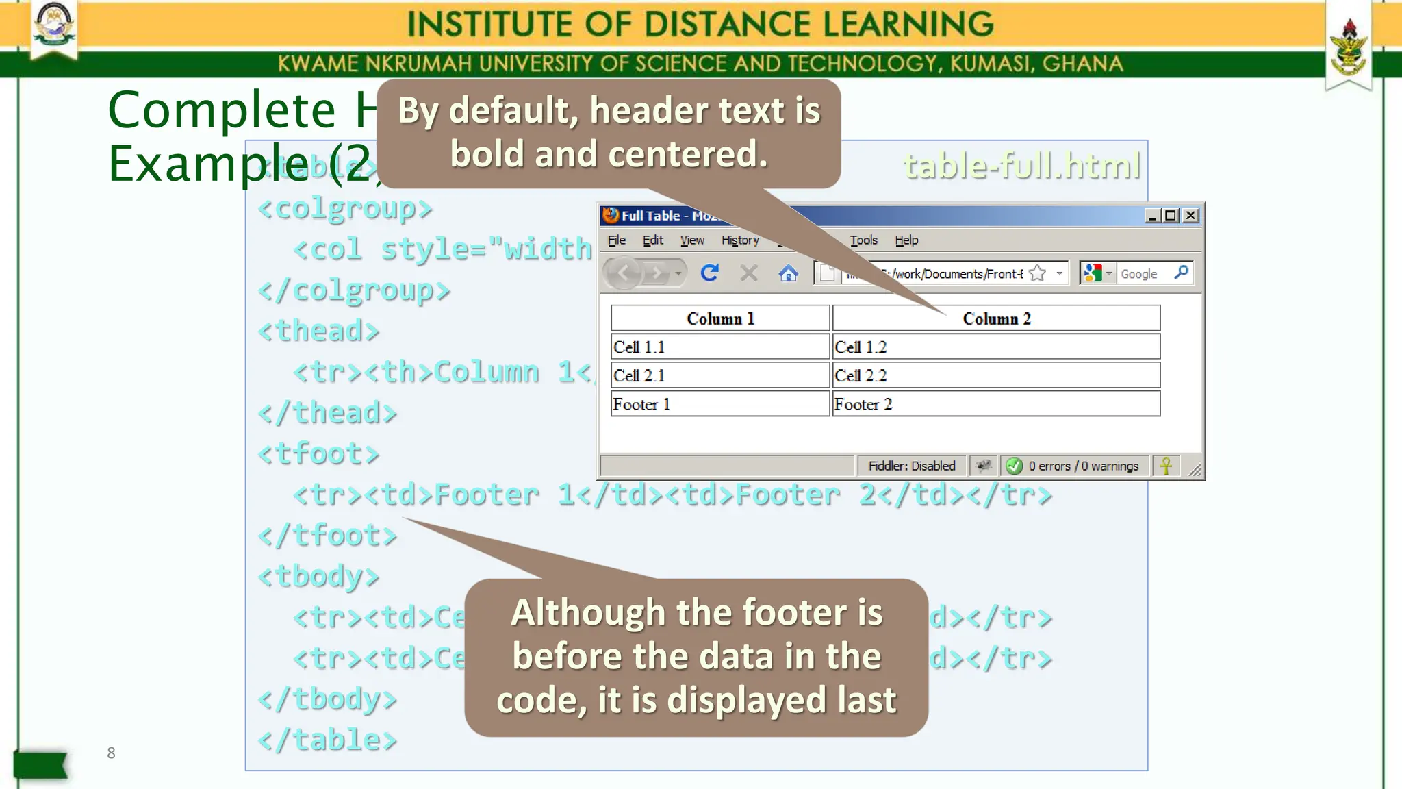Click the Forward navigation arrow
Viewport: 1402px width, 789px height.
657,273
